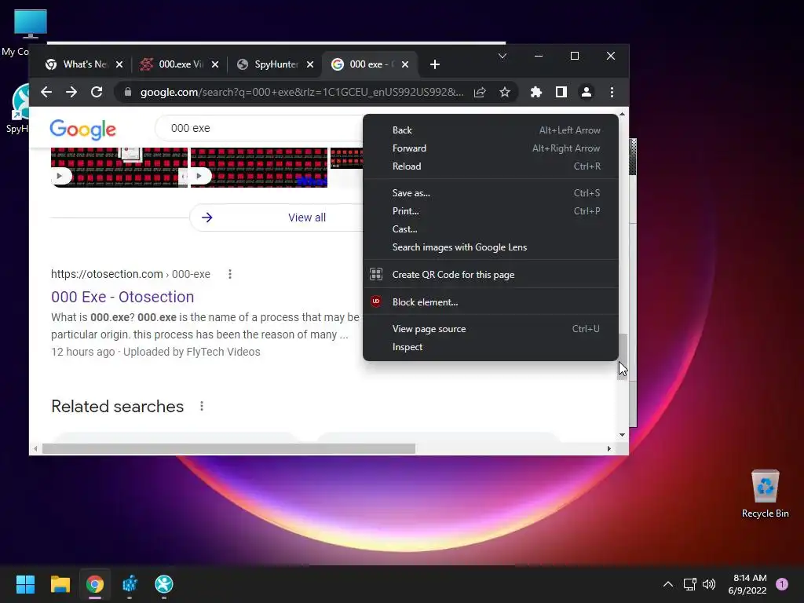Click the Chrome taskbar icon
Screen dimensions: 804x603
95,584
